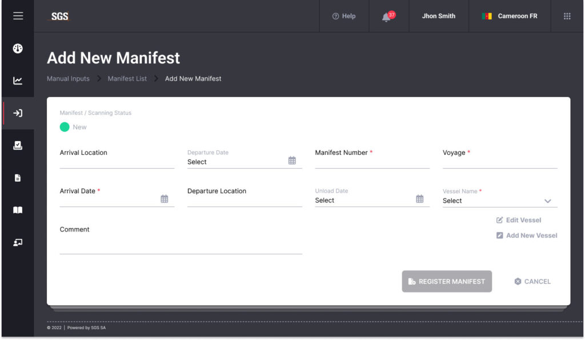The height and width of the screenshot is (340, 585).
Task: Open Unload Date calendar icon
Action: click(x=419, y=199)
